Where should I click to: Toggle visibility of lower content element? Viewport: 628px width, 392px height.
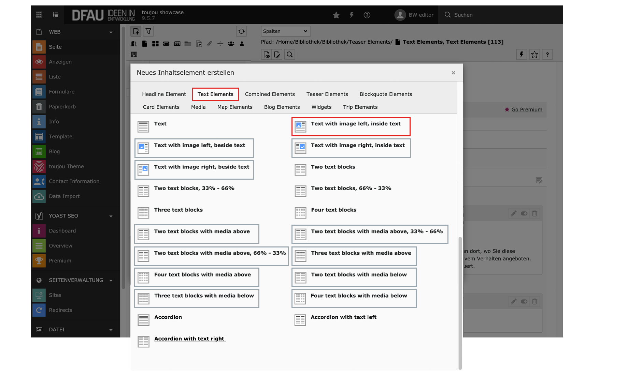pos(524,302)
